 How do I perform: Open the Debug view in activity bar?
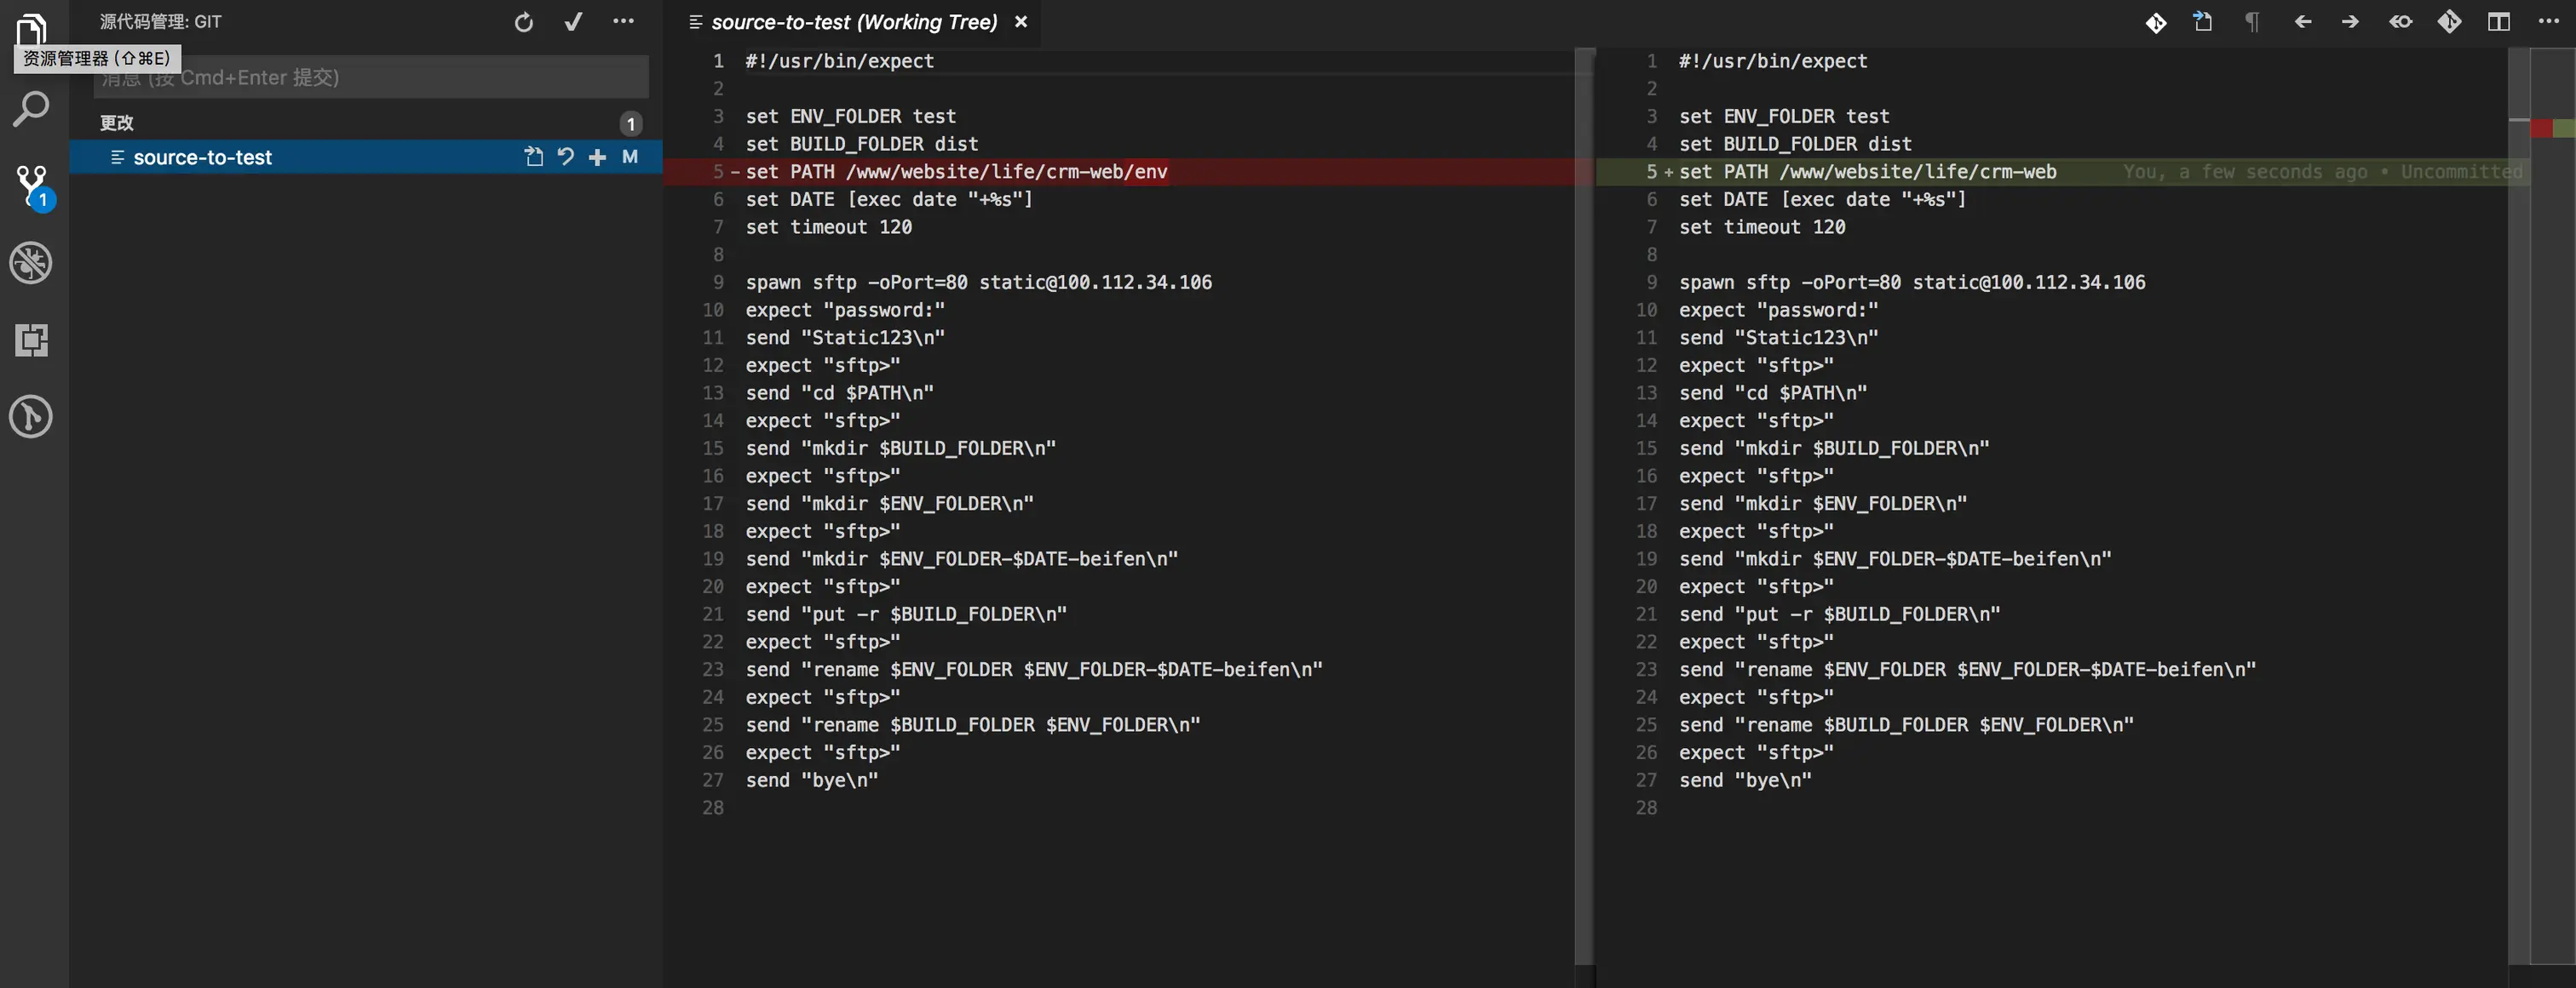click(x=31, y=264)
